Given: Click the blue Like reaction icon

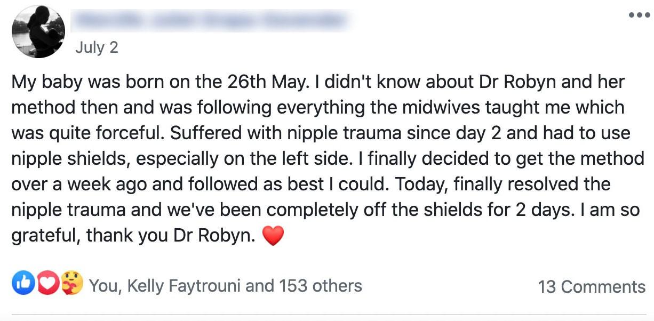Looking at the screenshot, I should click(23, 283).
